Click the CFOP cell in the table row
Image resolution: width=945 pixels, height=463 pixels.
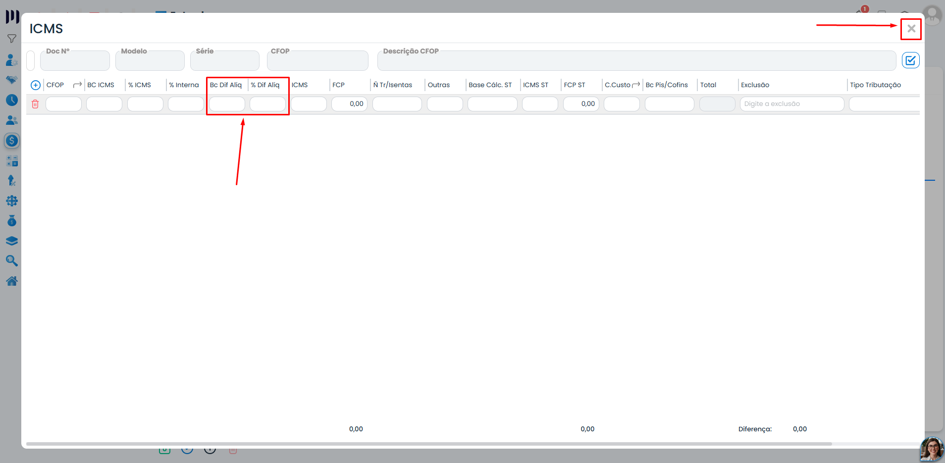click(x=63, y=104)
